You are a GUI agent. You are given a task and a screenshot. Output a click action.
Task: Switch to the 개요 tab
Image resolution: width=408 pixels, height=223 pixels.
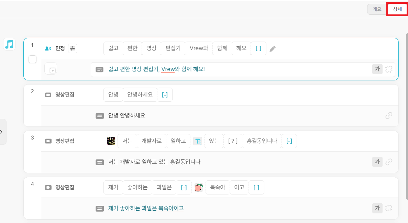pos(377,9)
